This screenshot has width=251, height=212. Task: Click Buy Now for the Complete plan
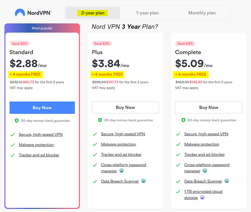point(209,107)
